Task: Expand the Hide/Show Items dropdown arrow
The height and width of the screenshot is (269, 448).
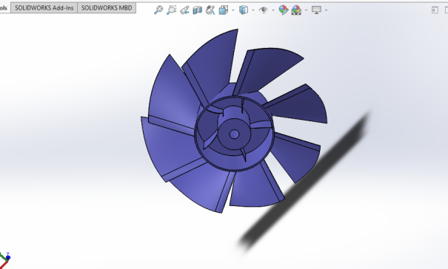Action: 273,10
